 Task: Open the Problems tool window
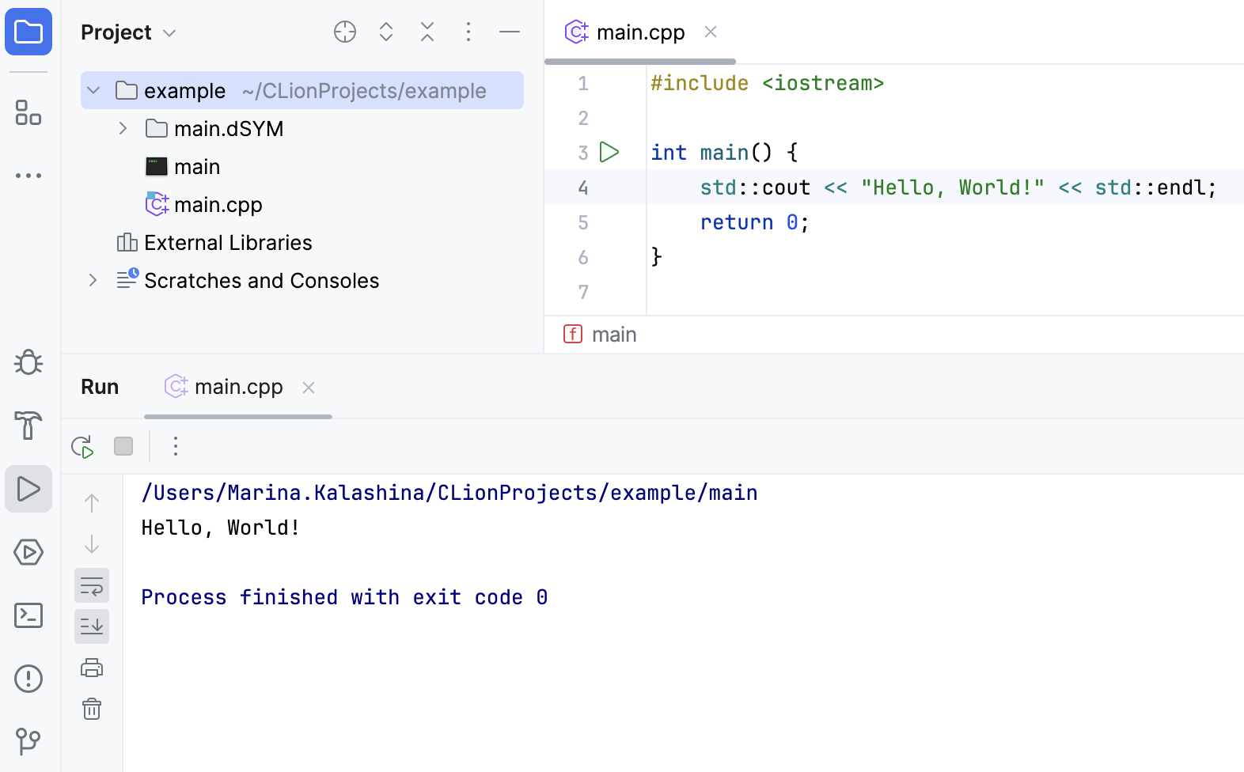pos(28,679)
